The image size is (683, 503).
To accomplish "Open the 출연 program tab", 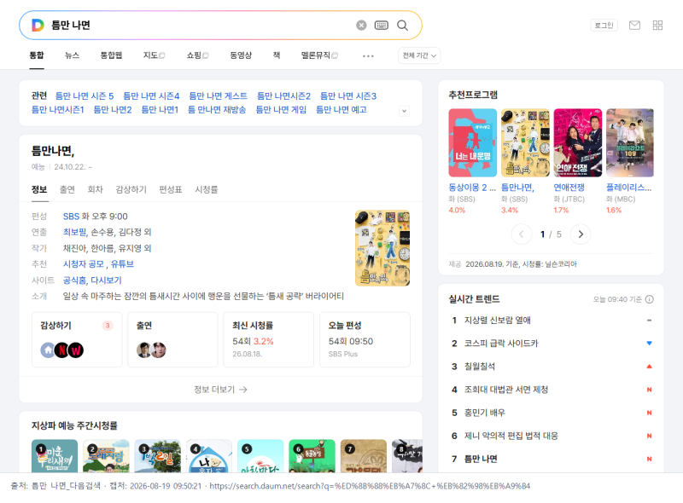I will 67,189.
